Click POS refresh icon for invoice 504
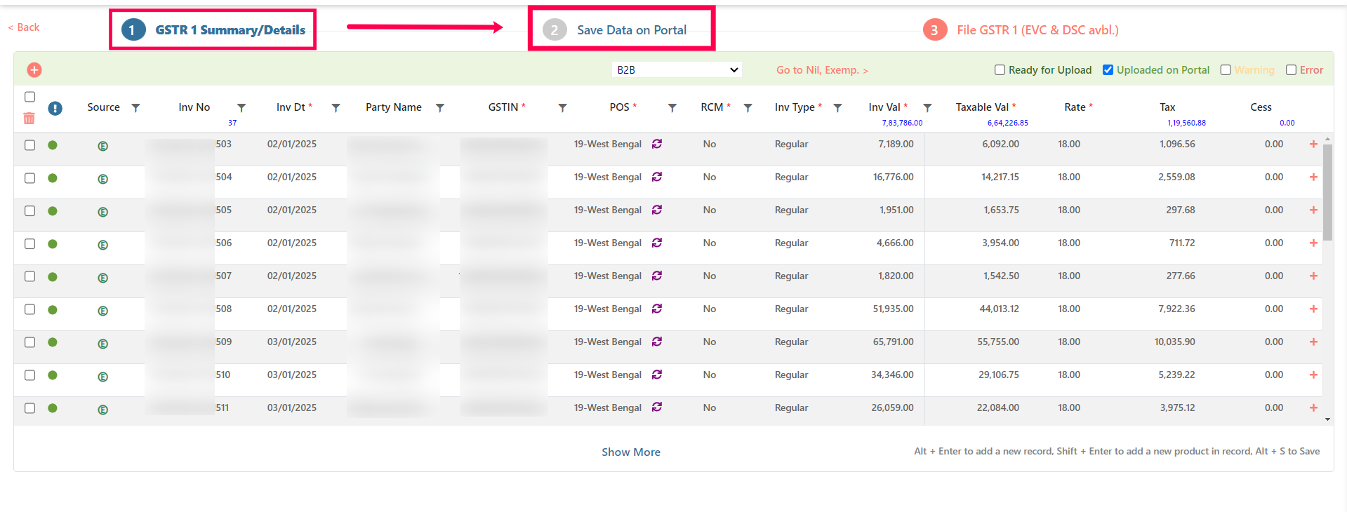1347x512 pixels. point(657,177)
